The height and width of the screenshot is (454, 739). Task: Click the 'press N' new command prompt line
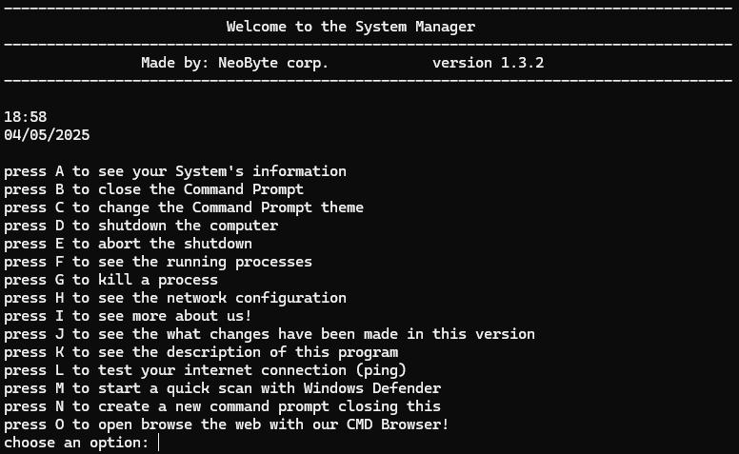[x=223, y=406]
